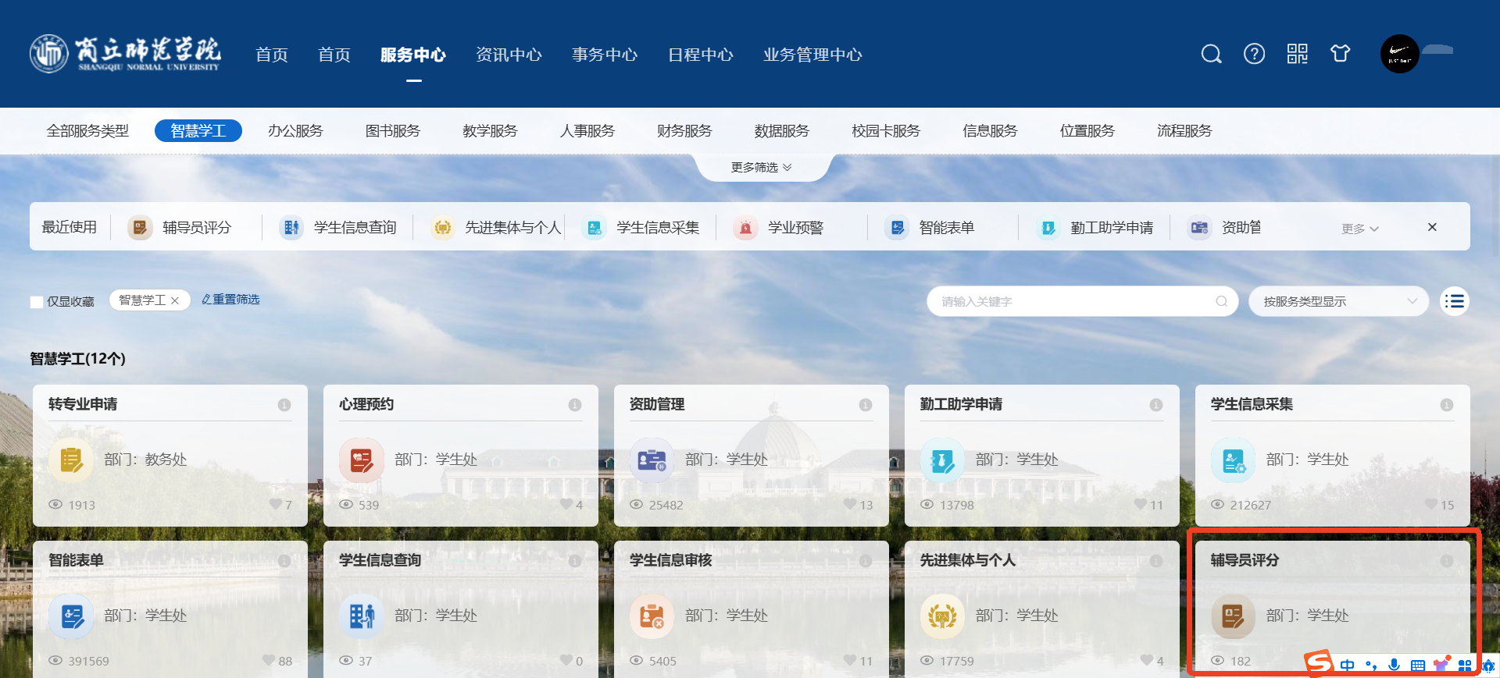Screen dimensions: 1500x678
Task: Click the shirt theme icon in header
Action: tap(1340, 54)
